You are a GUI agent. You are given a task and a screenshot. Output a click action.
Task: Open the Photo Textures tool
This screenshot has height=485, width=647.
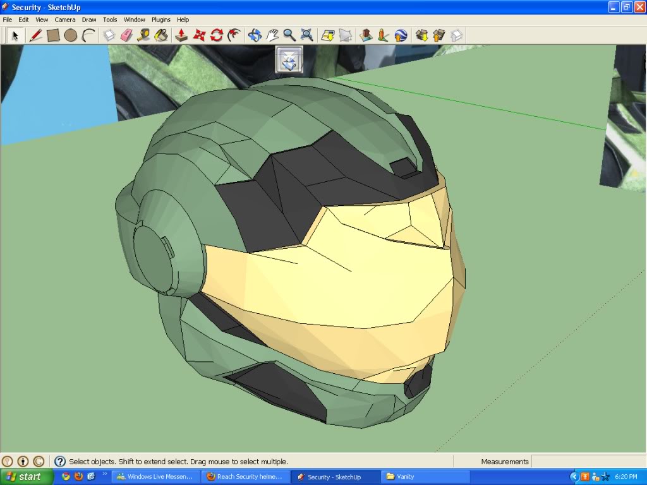tap(383, 35)
